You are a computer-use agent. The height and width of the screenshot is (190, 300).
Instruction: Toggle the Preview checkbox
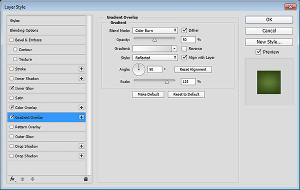click(258, 52)
